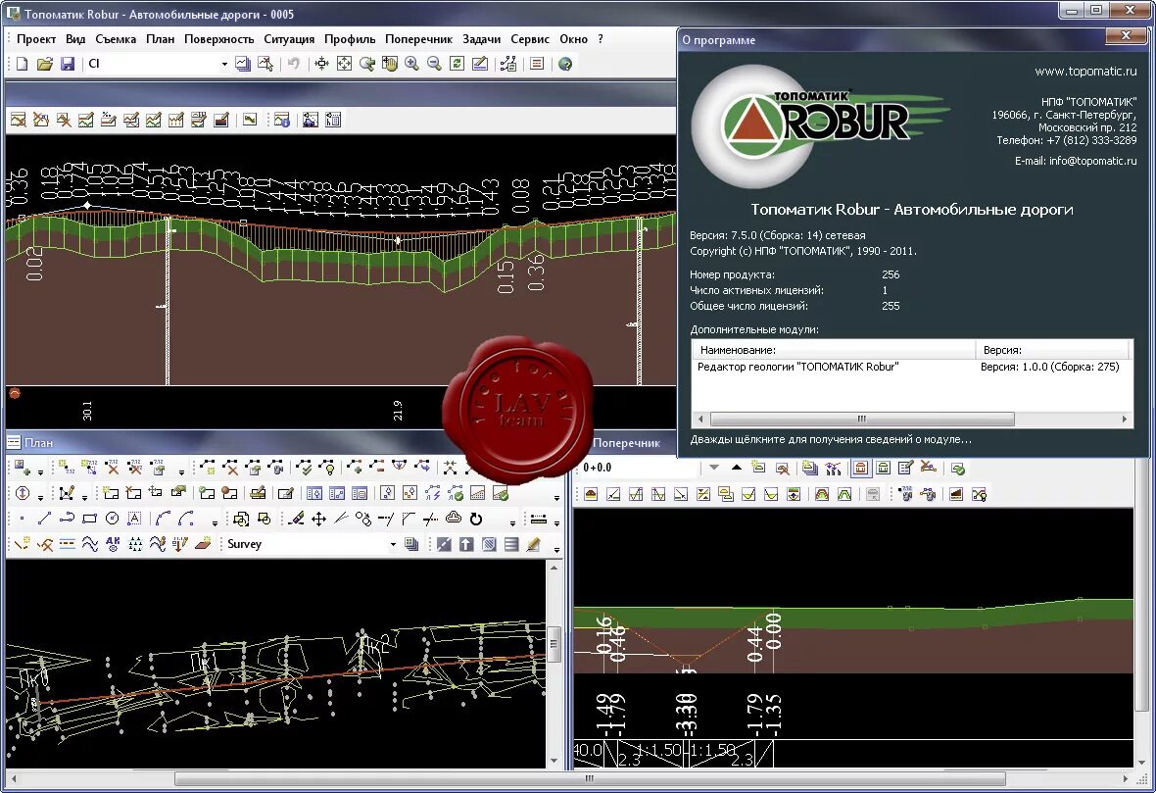Click the Rotate circular arrow tool
This screenshot has height=793, width=1156.
(x=476, y=520)
